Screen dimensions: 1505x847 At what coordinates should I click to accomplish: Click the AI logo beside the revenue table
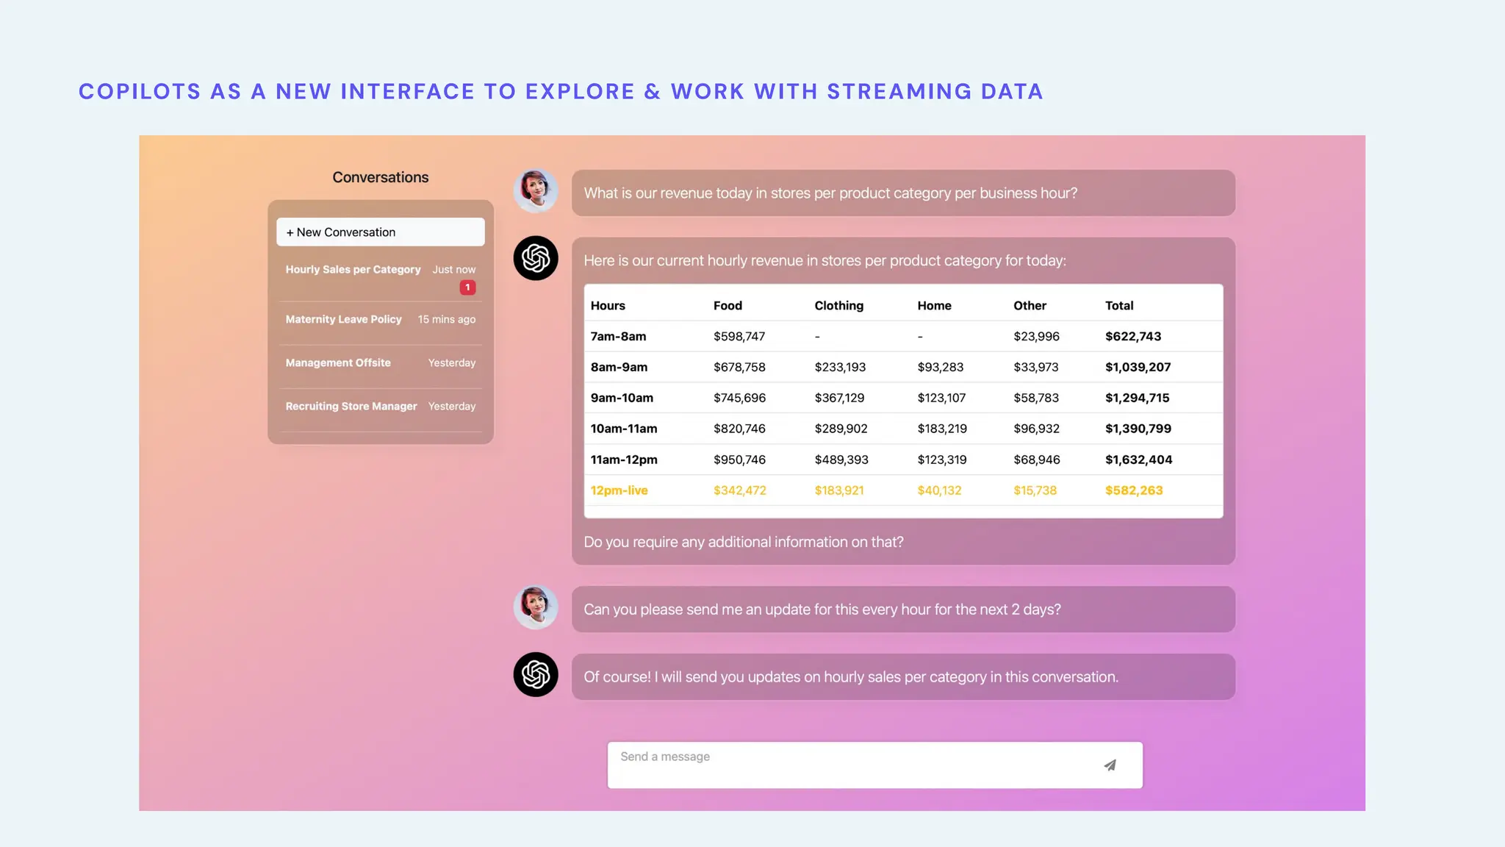[x=536, y=258]
